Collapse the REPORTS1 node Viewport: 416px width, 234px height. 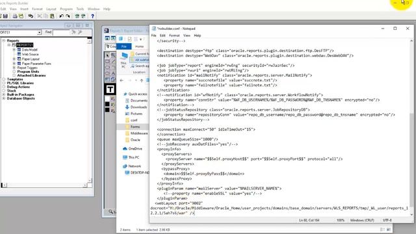[x=9, y=45]
